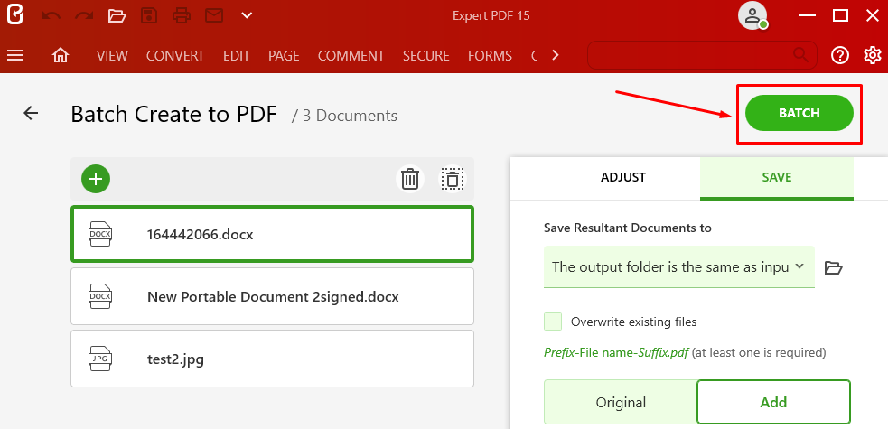This screenshot has width=888, height=429.
Task: Select the test2.jpg file row
Action: click(x=273, y=359)
